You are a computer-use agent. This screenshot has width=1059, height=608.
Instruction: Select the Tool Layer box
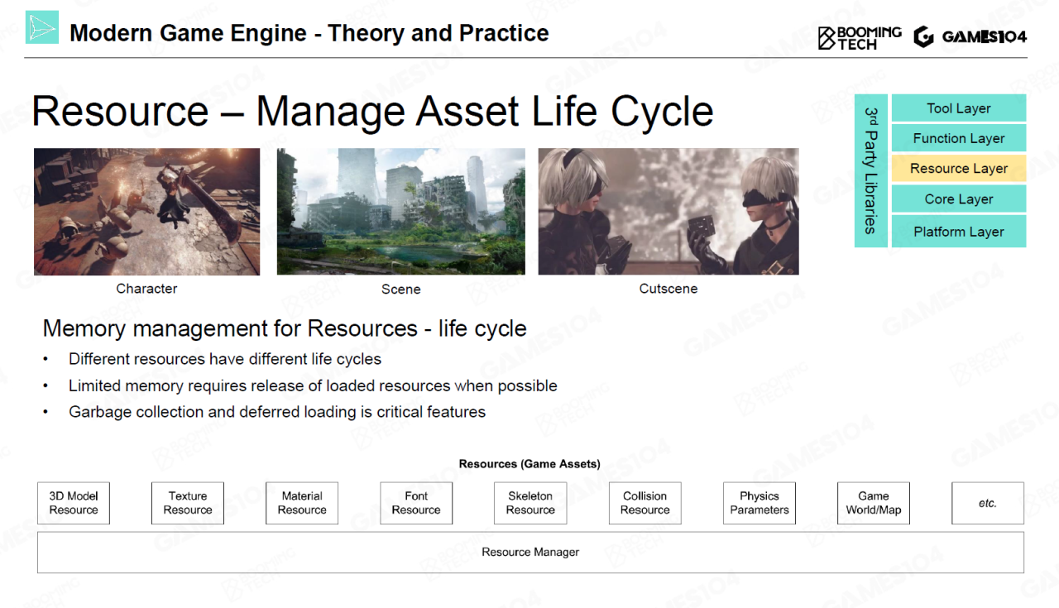click(x=958, y=108)
